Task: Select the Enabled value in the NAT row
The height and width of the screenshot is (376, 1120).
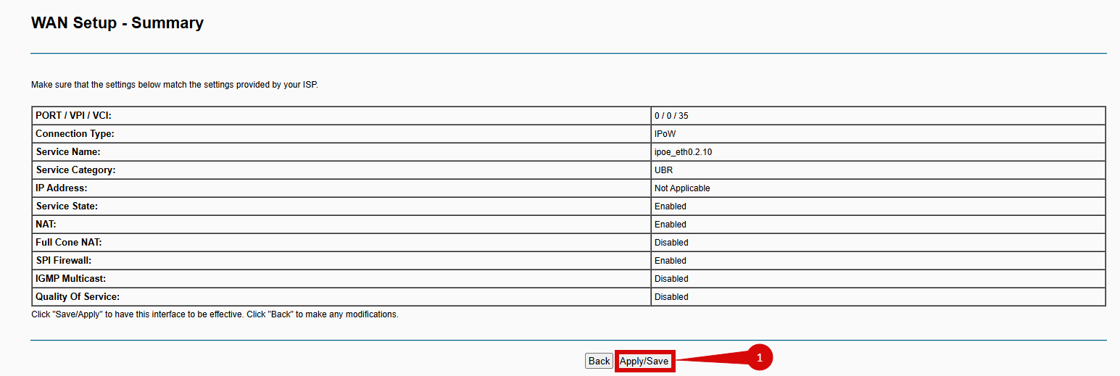Action: coord(671,225)
